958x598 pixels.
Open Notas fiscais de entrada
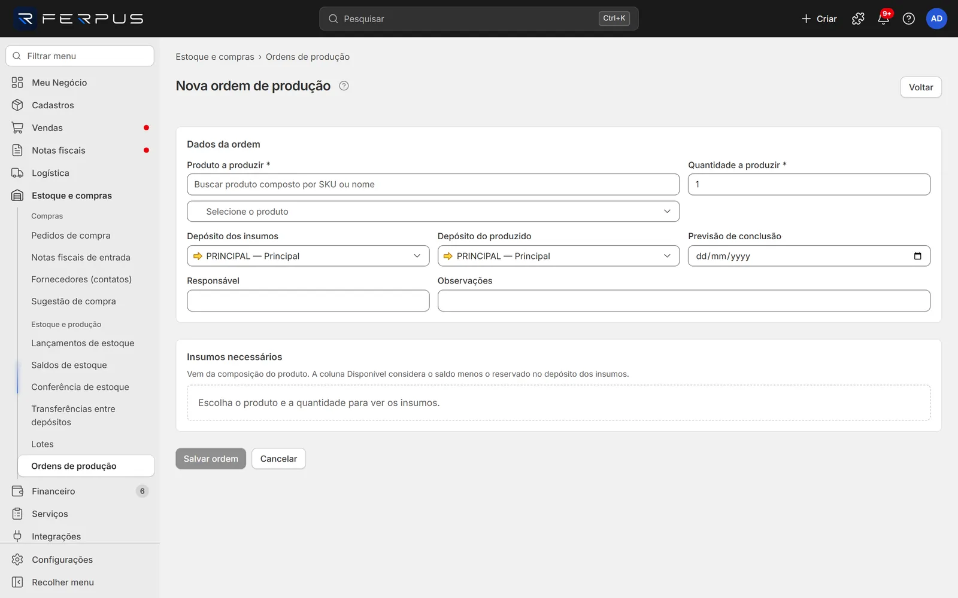pos(81,258)
